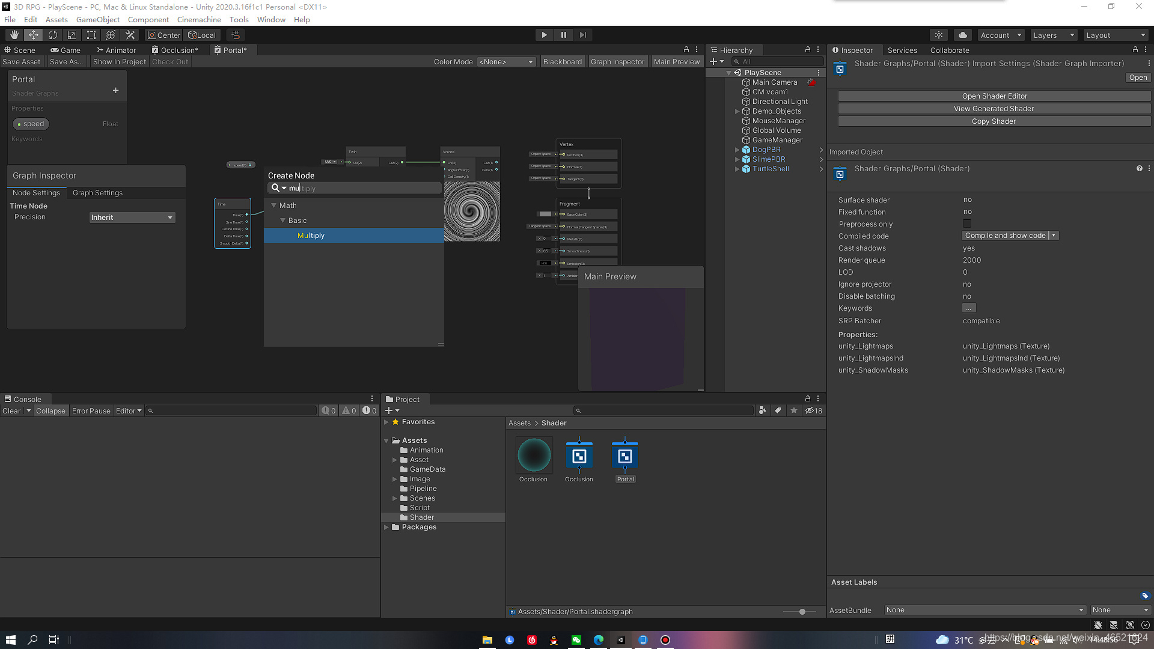1154x649 pixels.
Task: Toggle Collapse in the Console
Action: 50,411
